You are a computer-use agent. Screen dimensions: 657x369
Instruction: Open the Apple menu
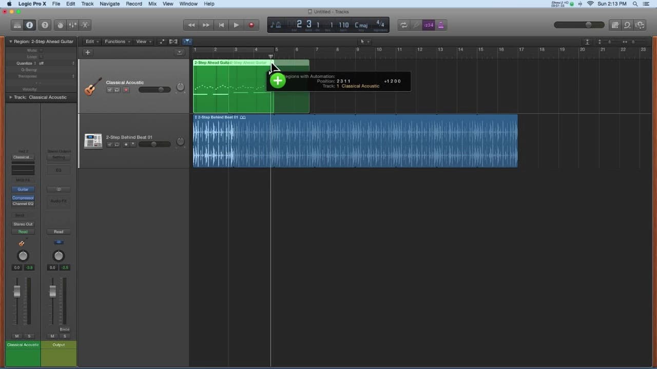(9, 4)
